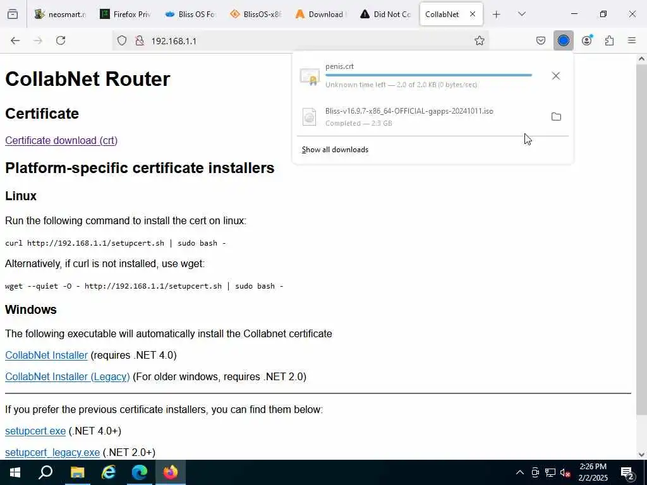Image resolution: width=647 pixels, height=485 pixels.
Task: Reload the page with refresh icon
Action: [x=61, y=40]
